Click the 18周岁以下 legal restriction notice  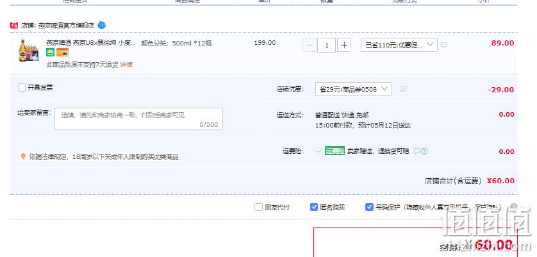point(104,157)
